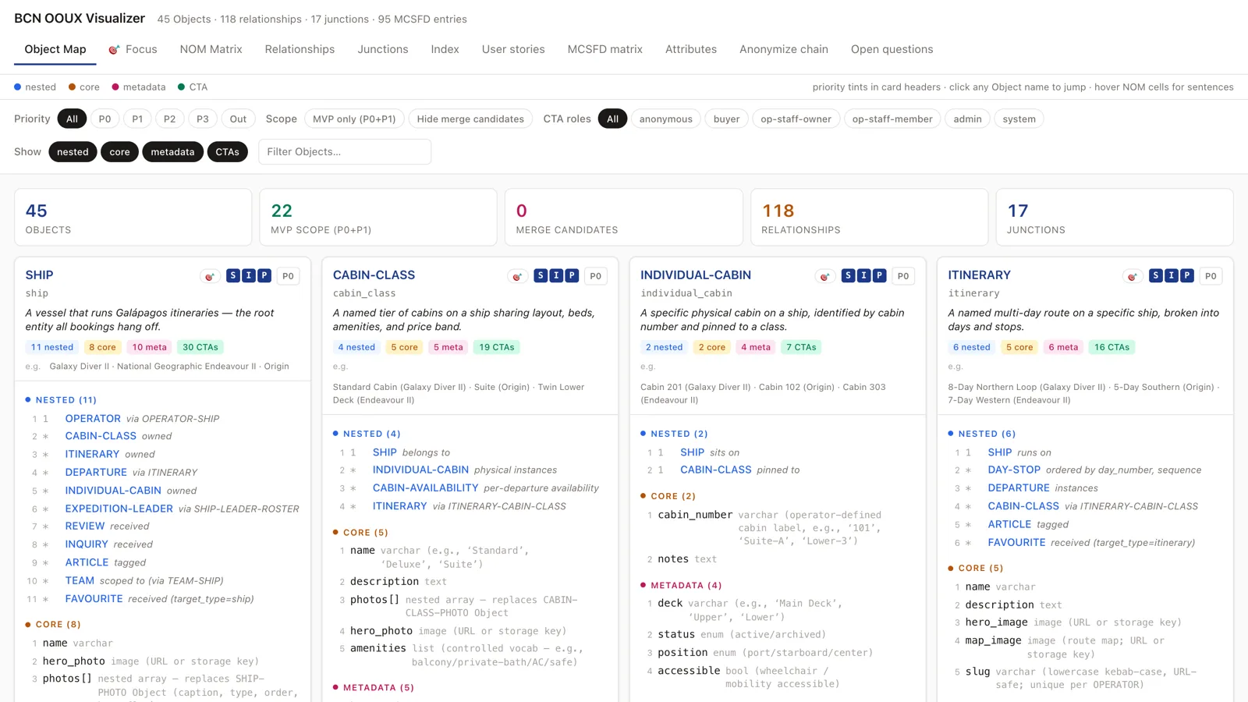This screenshot has height=702, width=1248.
Task: Click the focus target icon on INDIVIDUAL-CABIN card
Action: 824,276
